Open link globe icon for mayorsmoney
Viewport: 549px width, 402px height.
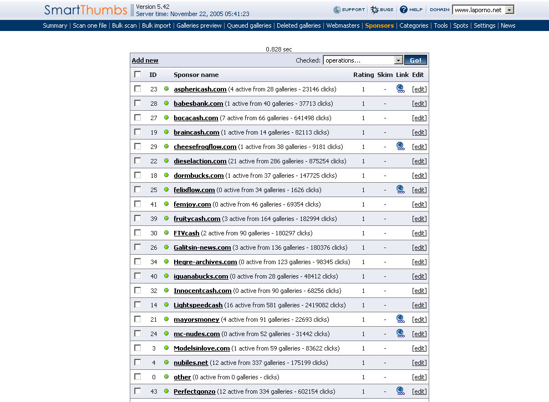400,319
